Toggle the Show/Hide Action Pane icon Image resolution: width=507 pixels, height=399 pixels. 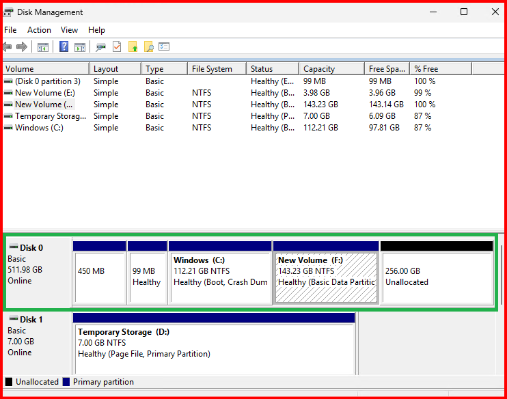coord(80,47)
